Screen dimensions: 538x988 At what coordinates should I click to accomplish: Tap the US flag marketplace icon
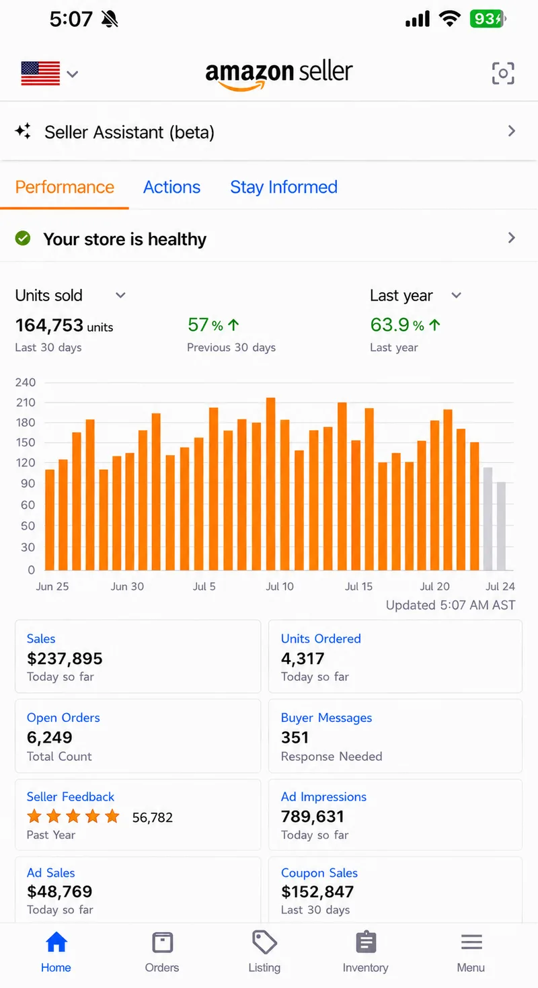(40, 73)
